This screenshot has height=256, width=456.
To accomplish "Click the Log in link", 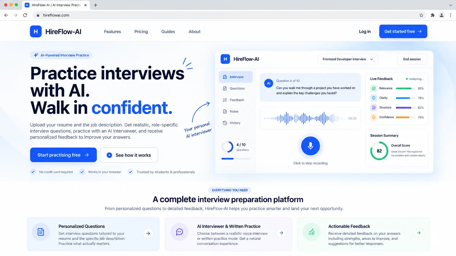I will point(365,32).
